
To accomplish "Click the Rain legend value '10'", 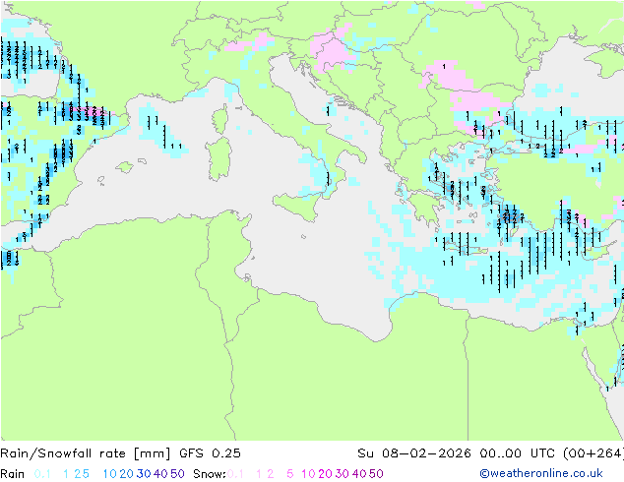I will point(109,474).
